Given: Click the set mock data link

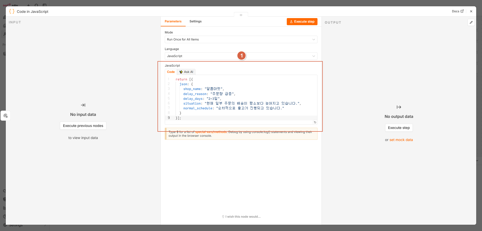Looking at the screenshot, I should click(x=401, y=140).
